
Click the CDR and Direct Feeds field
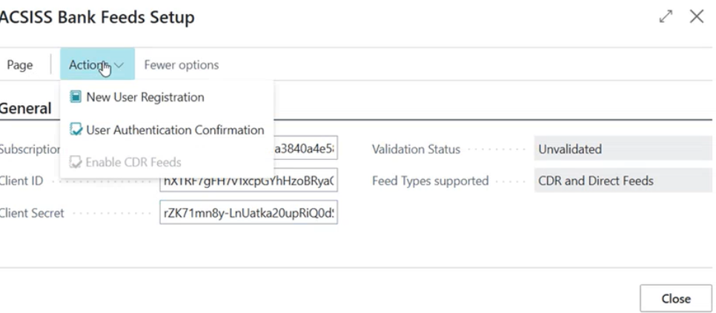click(623, 181)
